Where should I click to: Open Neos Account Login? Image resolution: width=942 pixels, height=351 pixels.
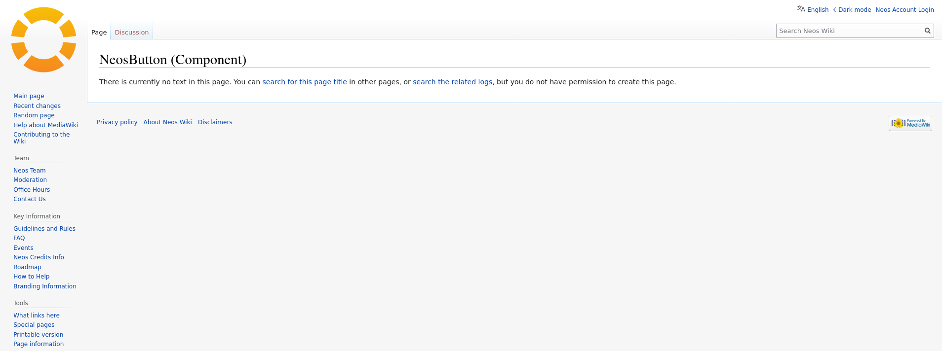pos(904,10)
